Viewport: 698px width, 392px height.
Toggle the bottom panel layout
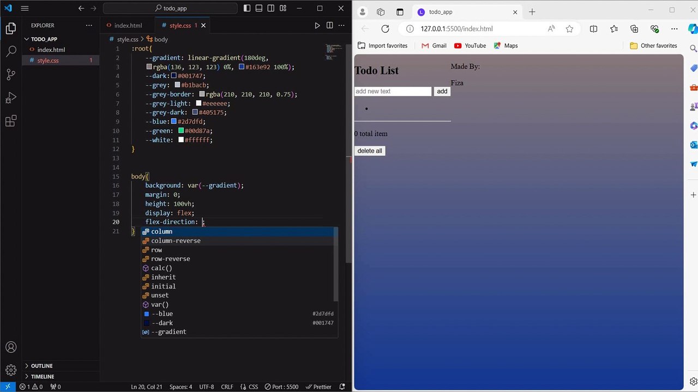point(259,8)
